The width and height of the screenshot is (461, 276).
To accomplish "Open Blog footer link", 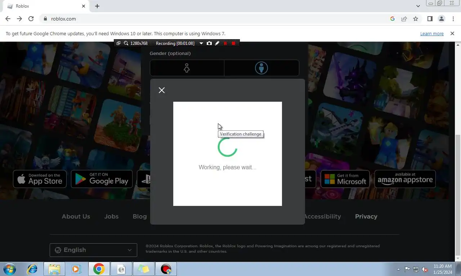I will tap(140, 216).
